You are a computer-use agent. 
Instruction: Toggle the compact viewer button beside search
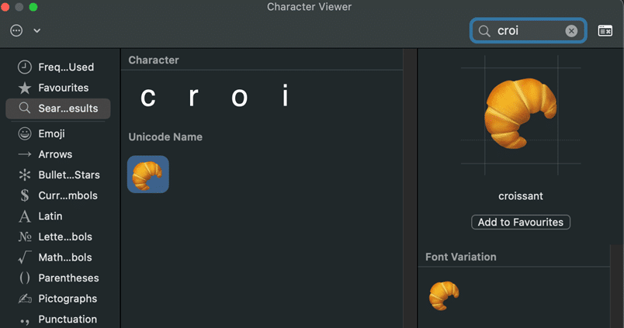pyautogui.click(x=605, y=31)
